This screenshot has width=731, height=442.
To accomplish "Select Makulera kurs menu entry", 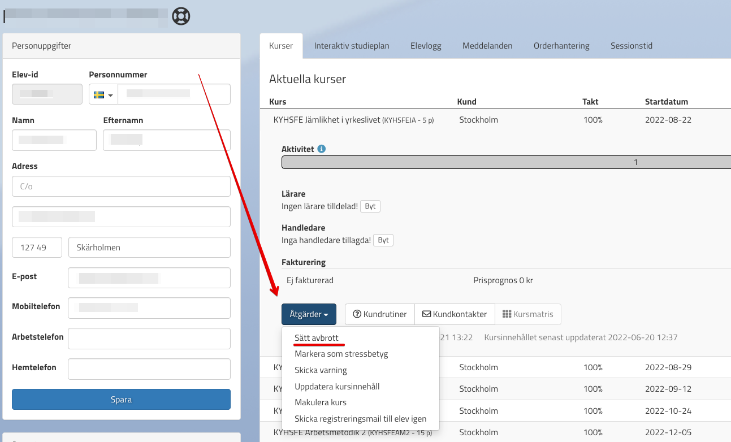I will click(x=321, y=402).
